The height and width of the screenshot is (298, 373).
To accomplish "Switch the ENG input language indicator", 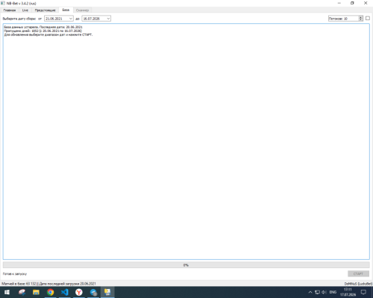I will click(333, 292).
